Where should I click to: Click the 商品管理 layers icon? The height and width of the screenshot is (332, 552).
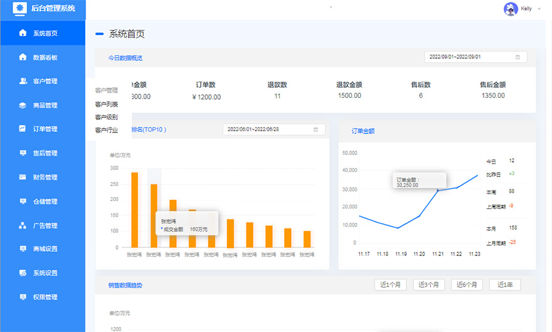point(23,105)
